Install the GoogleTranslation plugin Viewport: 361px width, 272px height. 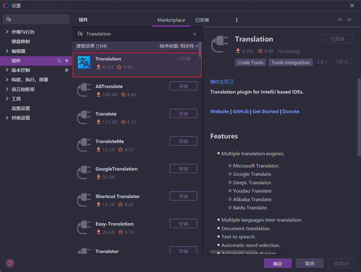(183, 168)
